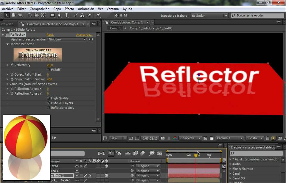Switch to the Proyecto panel tab
Screen dimensions: 286x183
(7, 24)
